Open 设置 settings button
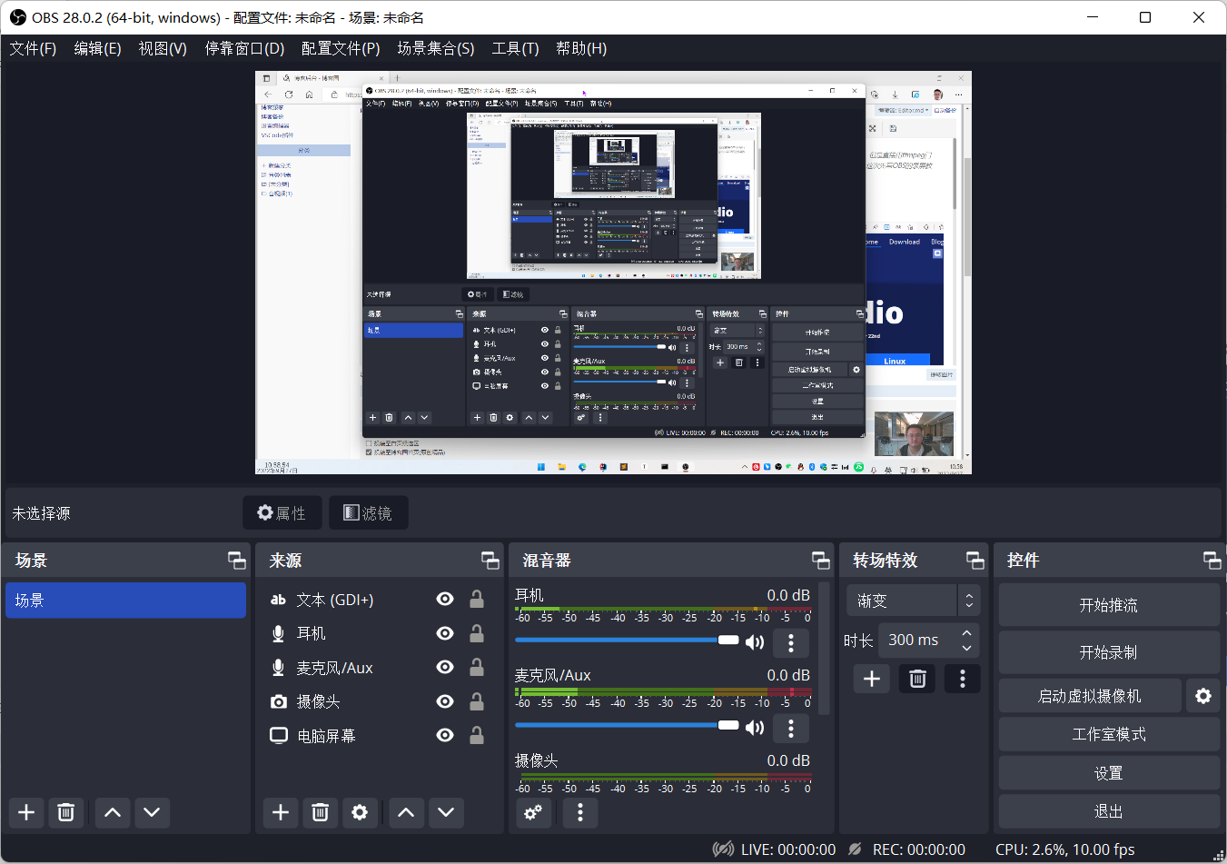The width and height of the screenshot is (1227, 864). [1109, 773]
